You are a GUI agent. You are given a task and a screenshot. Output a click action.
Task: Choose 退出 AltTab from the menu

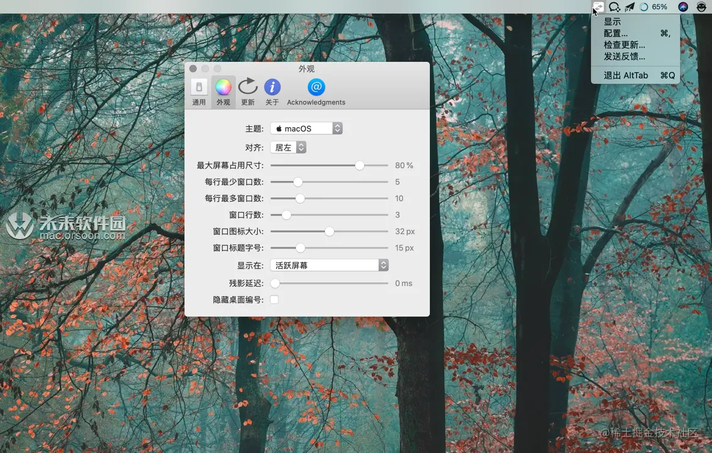tap(635, 76)
